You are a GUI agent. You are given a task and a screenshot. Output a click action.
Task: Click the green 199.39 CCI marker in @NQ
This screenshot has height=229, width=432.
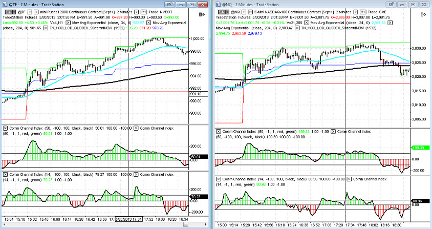pyautogui.click(x=420, y=148)
